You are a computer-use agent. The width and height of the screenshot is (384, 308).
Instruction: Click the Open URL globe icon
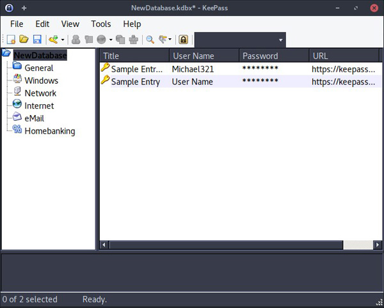tap(101, 40)
